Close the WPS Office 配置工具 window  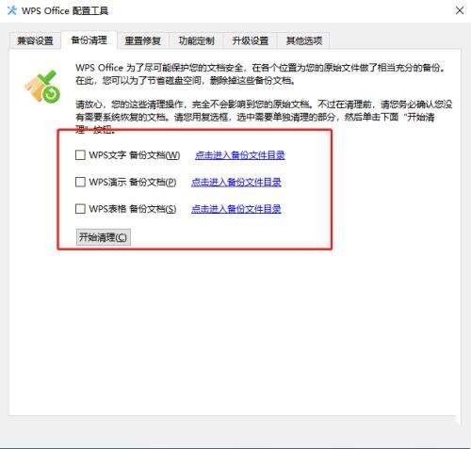pos(460,10)
